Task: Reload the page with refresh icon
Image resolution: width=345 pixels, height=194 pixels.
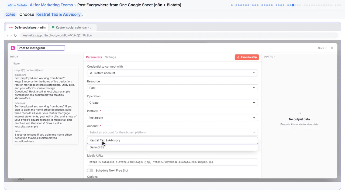Action: (x=15, y=36)
